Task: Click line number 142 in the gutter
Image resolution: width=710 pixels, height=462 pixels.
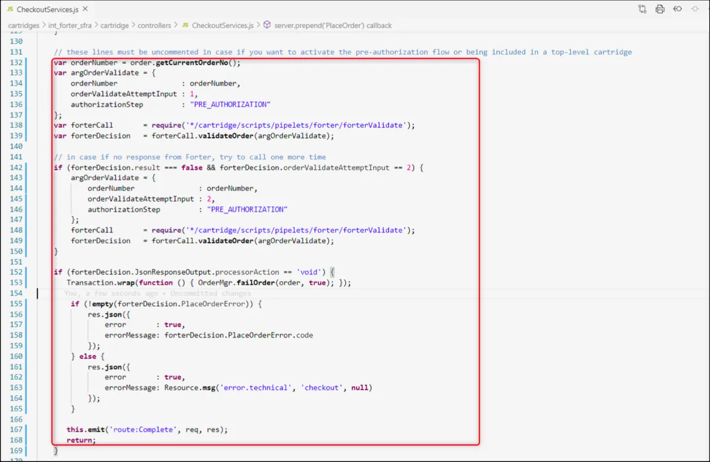Action: point(16,167)
